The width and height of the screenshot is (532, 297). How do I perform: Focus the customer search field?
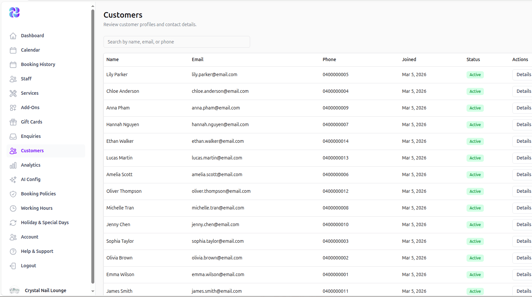(177, 42)
